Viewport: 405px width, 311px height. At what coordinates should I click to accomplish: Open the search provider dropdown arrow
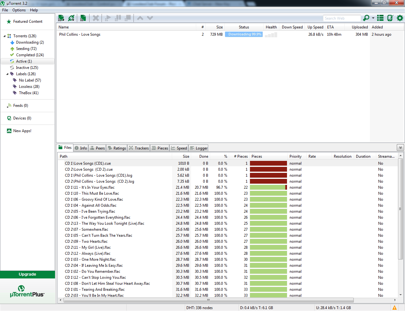pos(373,18)
